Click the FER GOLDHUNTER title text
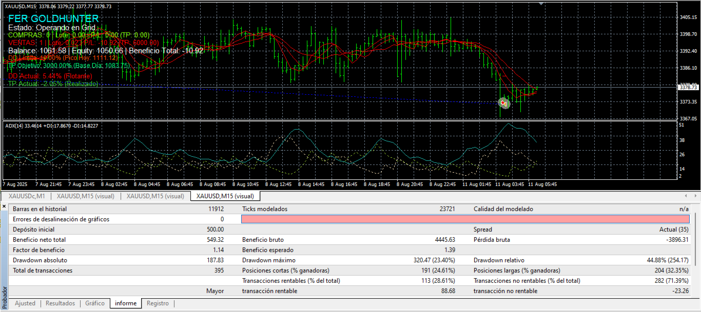 click(x=53, y=18)
